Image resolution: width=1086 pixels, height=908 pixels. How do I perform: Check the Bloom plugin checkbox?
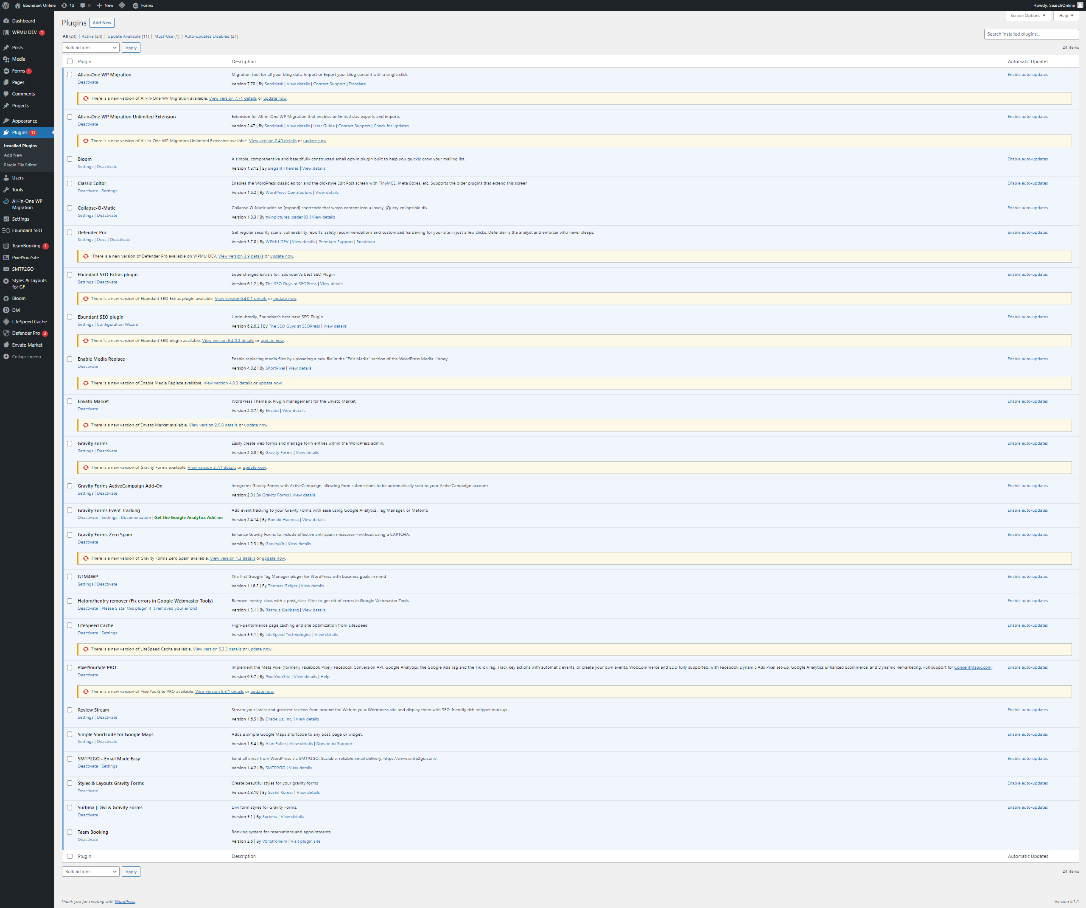[70, 159]
